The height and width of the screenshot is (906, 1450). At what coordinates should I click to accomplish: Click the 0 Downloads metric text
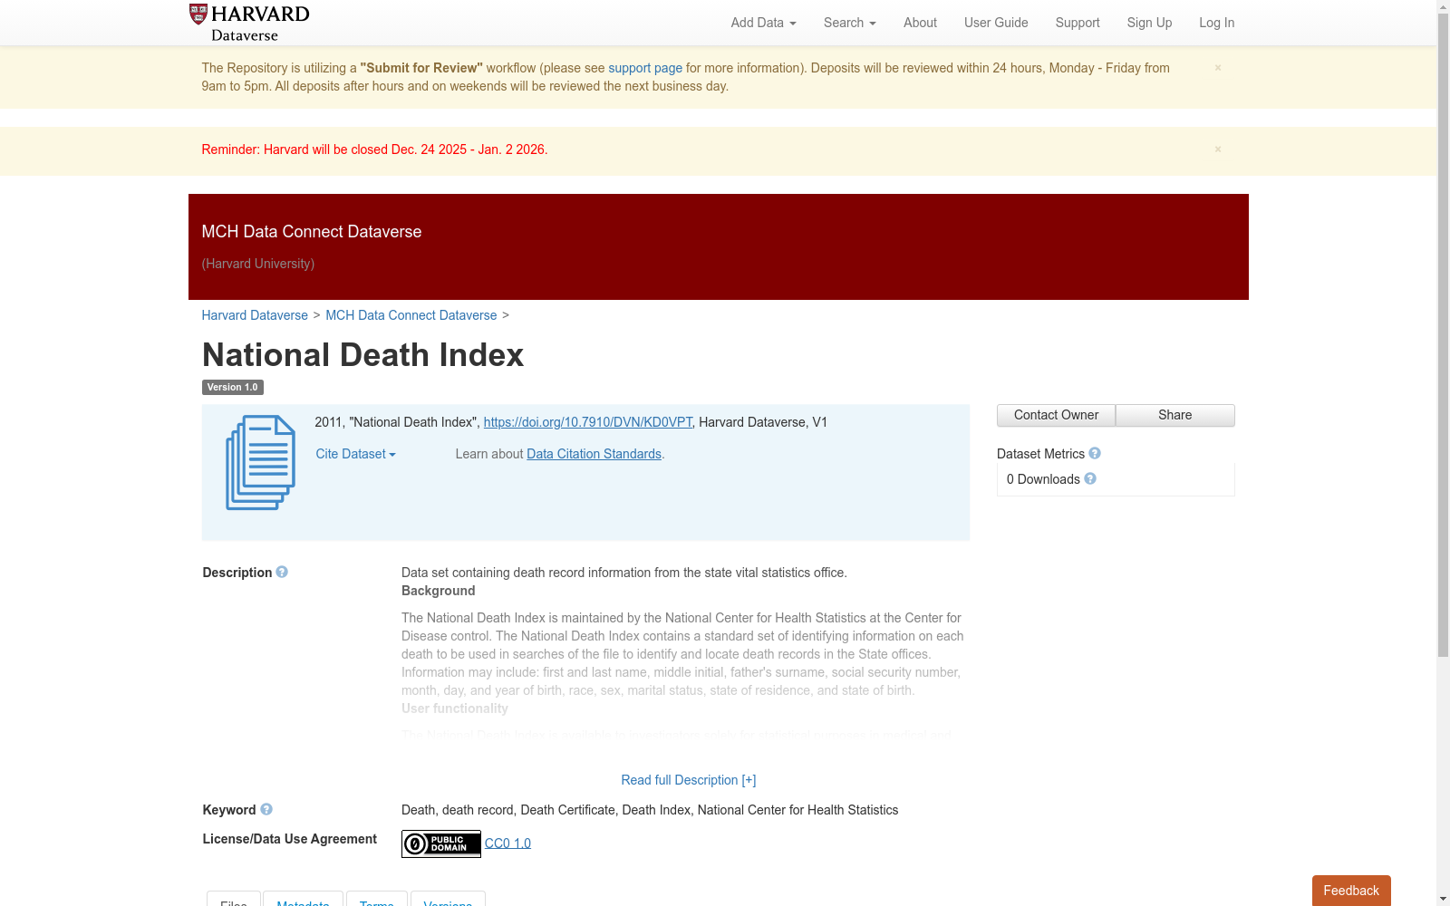tap(1043, 479)
